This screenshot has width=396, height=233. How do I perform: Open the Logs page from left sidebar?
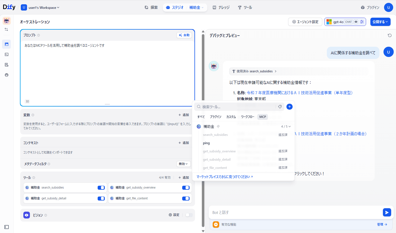point(7,65)
